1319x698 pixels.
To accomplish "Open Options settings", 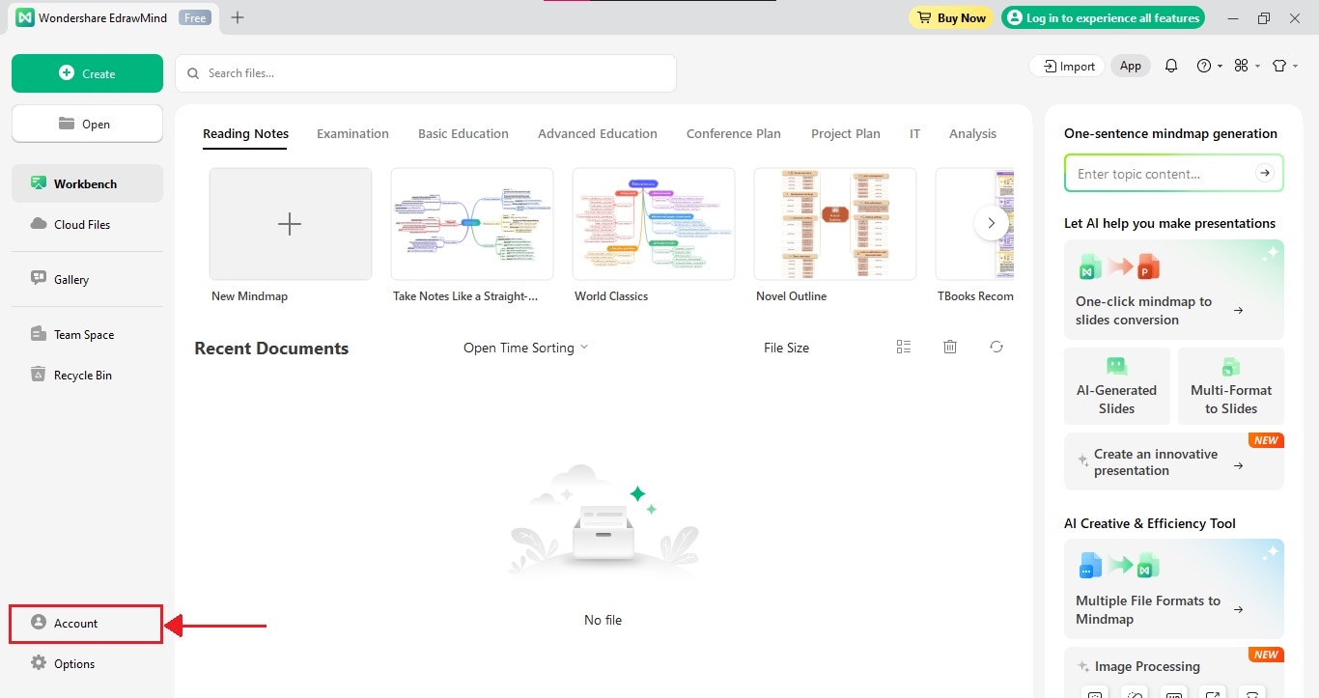I will pyautogui.click(x=87, y=663).
